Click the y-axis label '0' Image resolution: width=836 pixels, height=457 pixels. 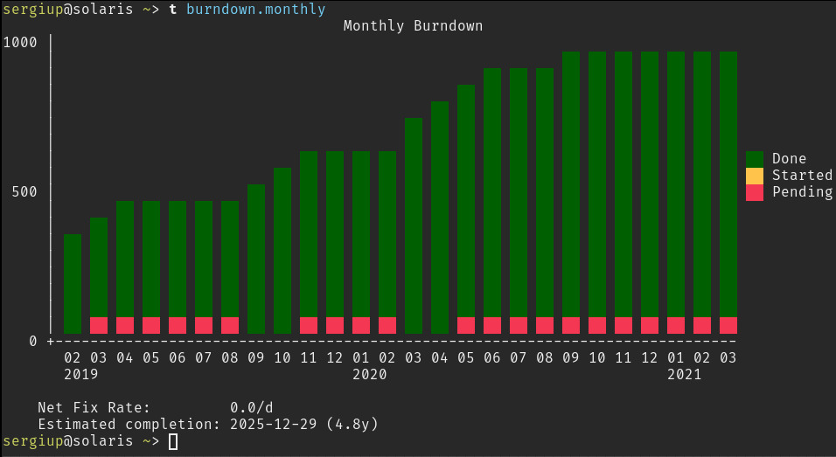point(33,342)
